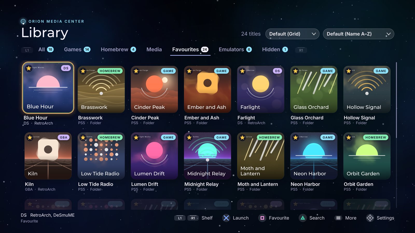Image resolution: width=415 pixels, height=233 pixels.
Task: Click the Triangle Search icon
Action: tap(303, 218)
